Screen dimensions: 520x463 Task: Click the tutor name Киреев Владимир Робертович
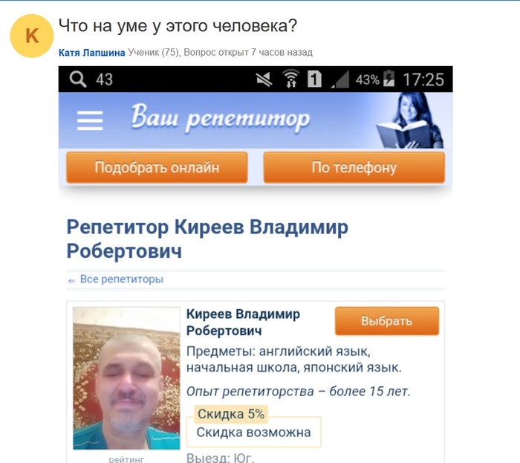[x=243, y=323]
